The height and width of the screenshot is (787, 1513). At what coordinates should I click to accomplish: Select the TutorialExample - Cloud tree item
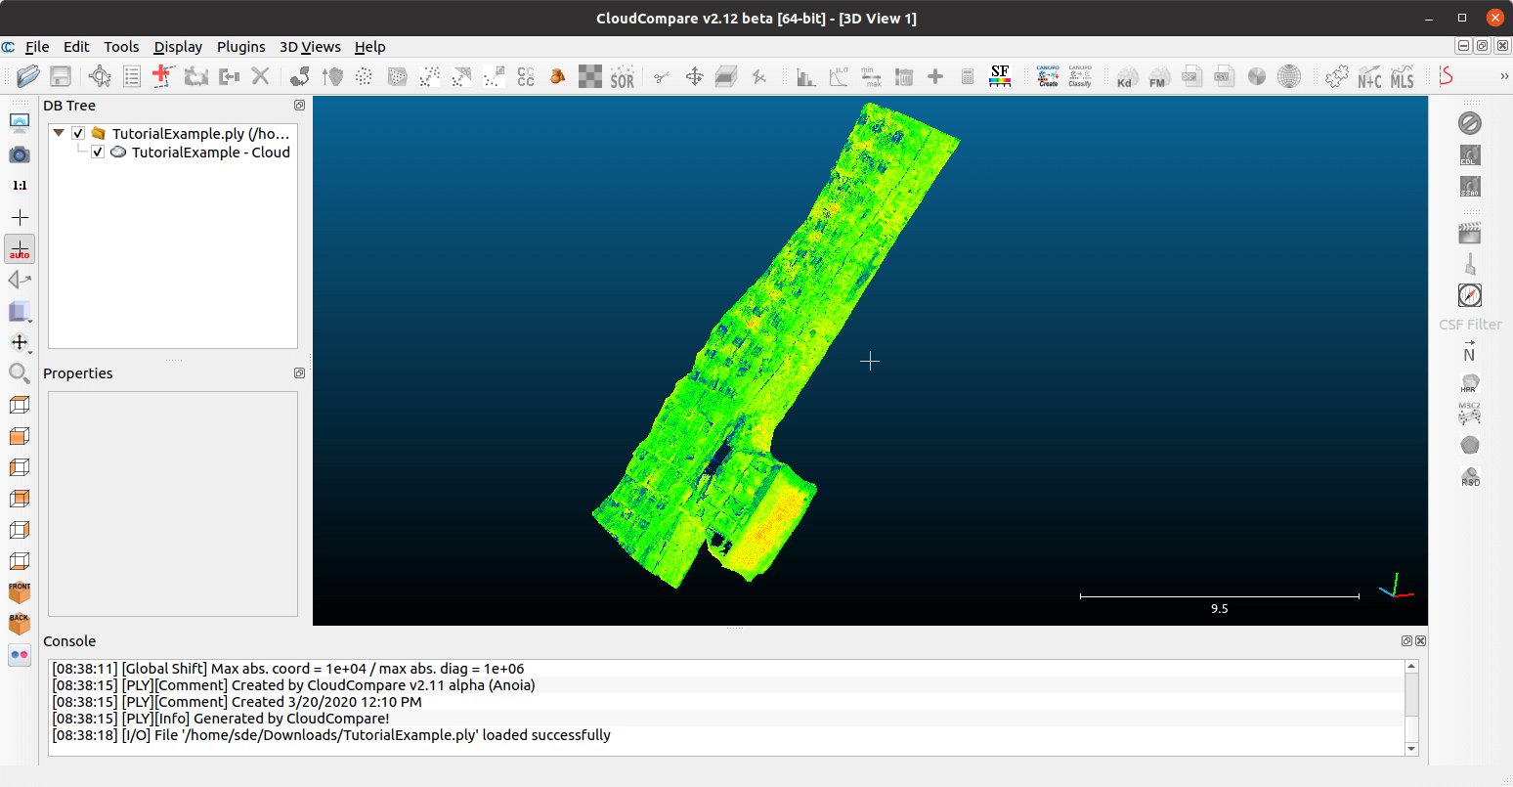point(211,153)
